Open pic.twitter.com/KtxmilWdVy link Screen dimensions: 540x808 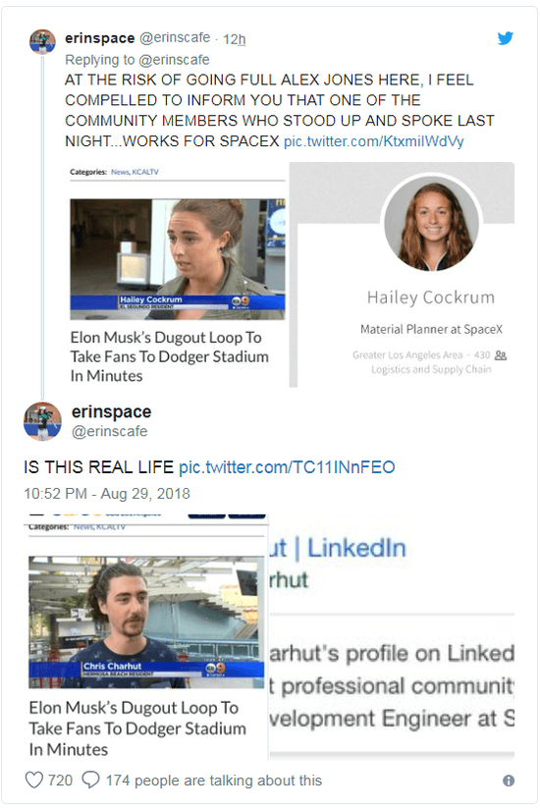(x=373, y=141)
